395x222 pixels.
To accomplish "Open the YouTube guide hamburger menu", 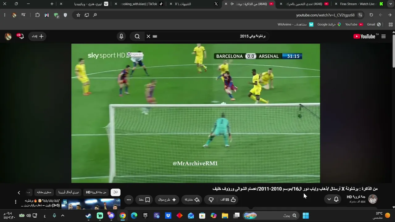I will (x=384, y=36).
